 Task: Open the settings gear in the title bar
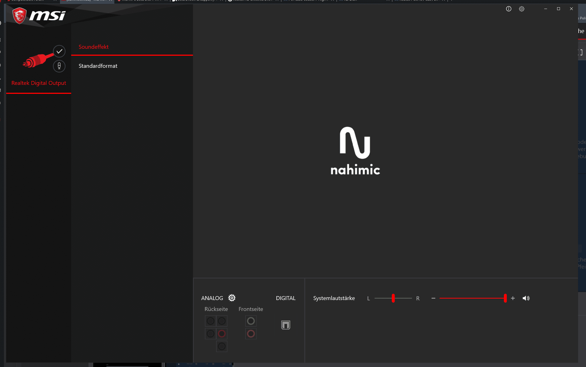point(522,9)
